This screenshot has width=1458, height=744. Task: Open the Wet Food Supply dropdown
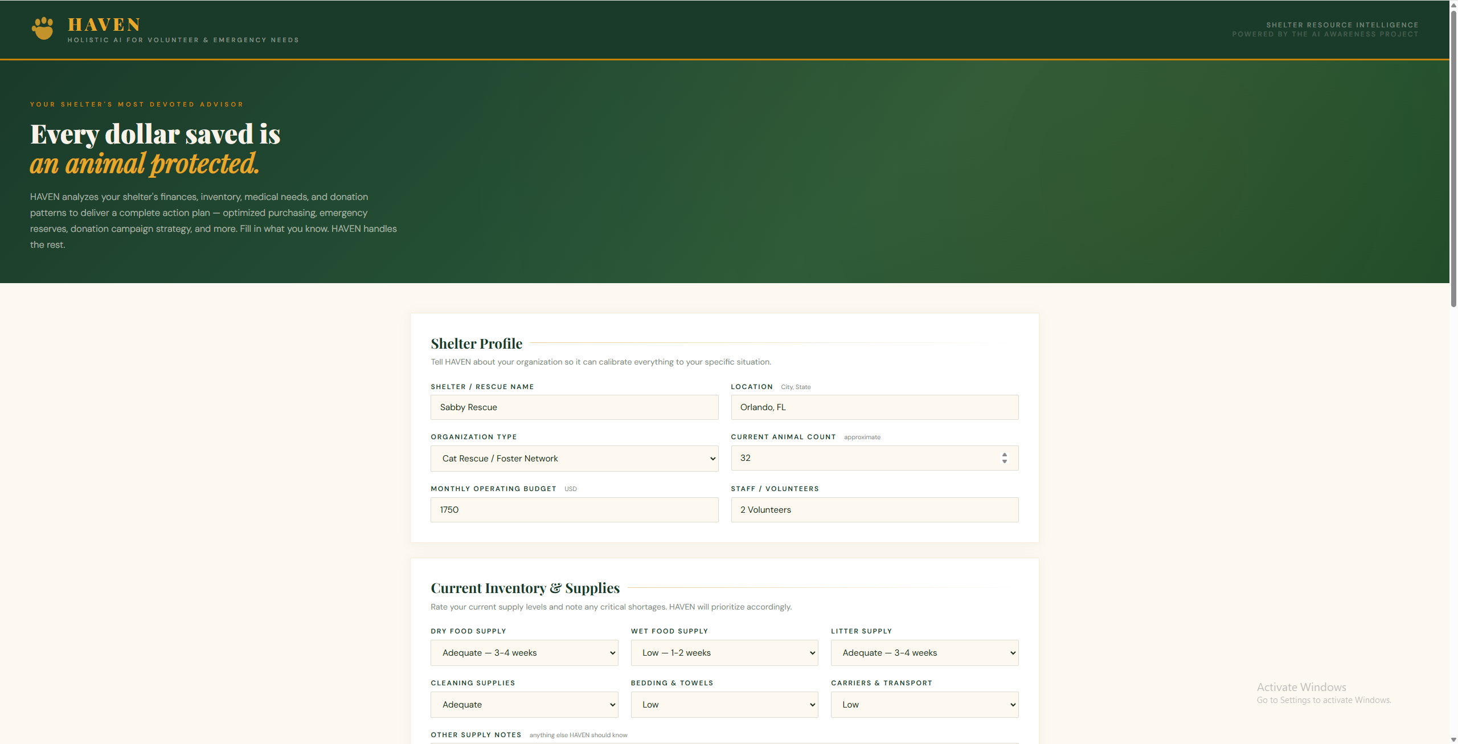point(724,653)
